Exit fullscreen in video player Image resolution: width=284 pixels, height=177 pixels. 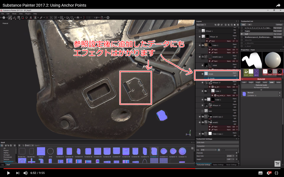click(x=276, y=173)
